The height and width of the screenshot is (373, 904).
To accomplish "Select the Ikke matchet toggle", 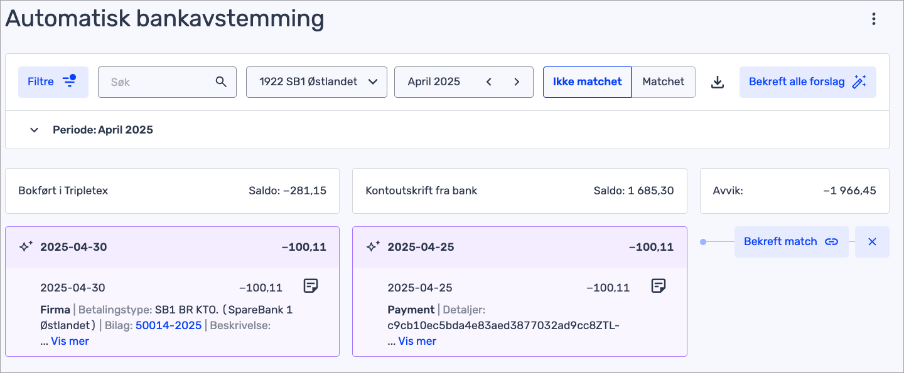I will tap(587, 82).
